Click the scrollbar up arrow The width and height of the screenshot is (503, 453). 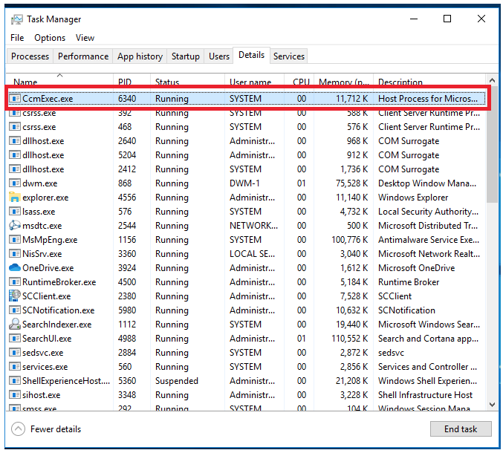point(492,80)
